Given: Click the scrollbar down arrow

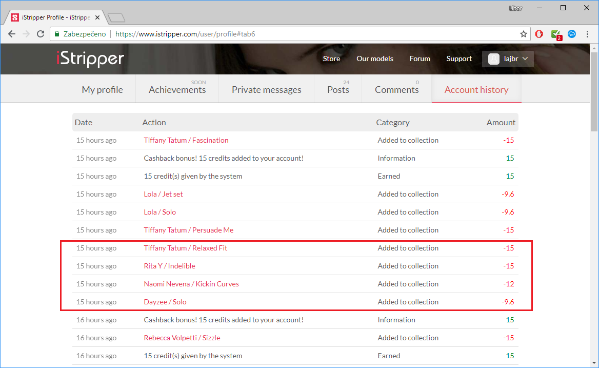Looking at the screenshot, I should coord(594,363).
